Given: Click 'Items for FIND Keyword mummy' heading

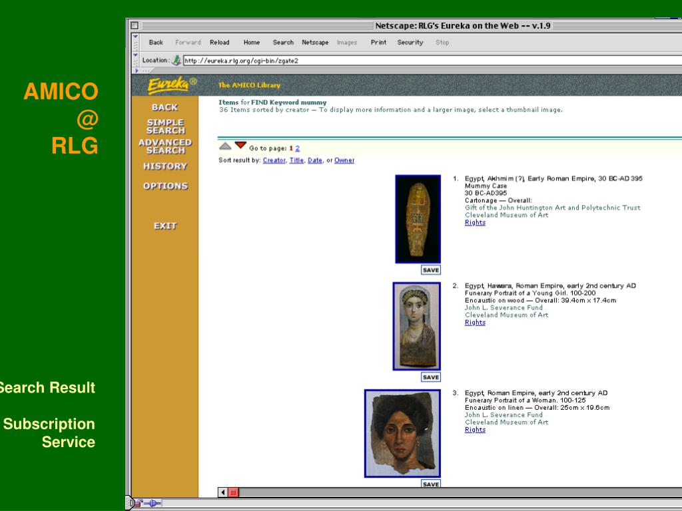Looking at the screenshot, I should (272, 102).
